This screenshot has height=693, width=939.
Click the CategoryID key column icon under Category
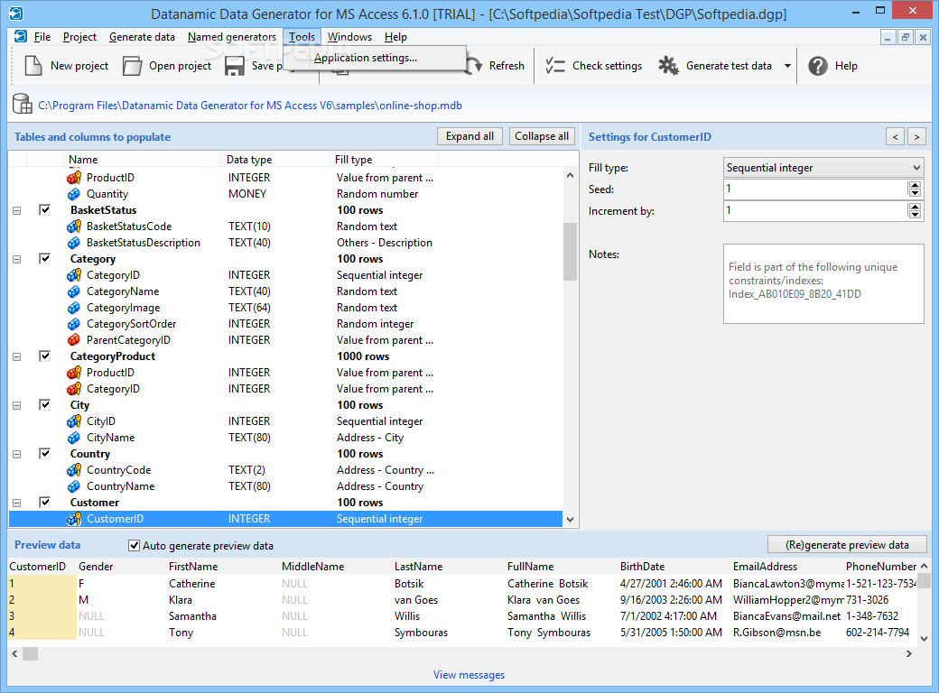74,275
